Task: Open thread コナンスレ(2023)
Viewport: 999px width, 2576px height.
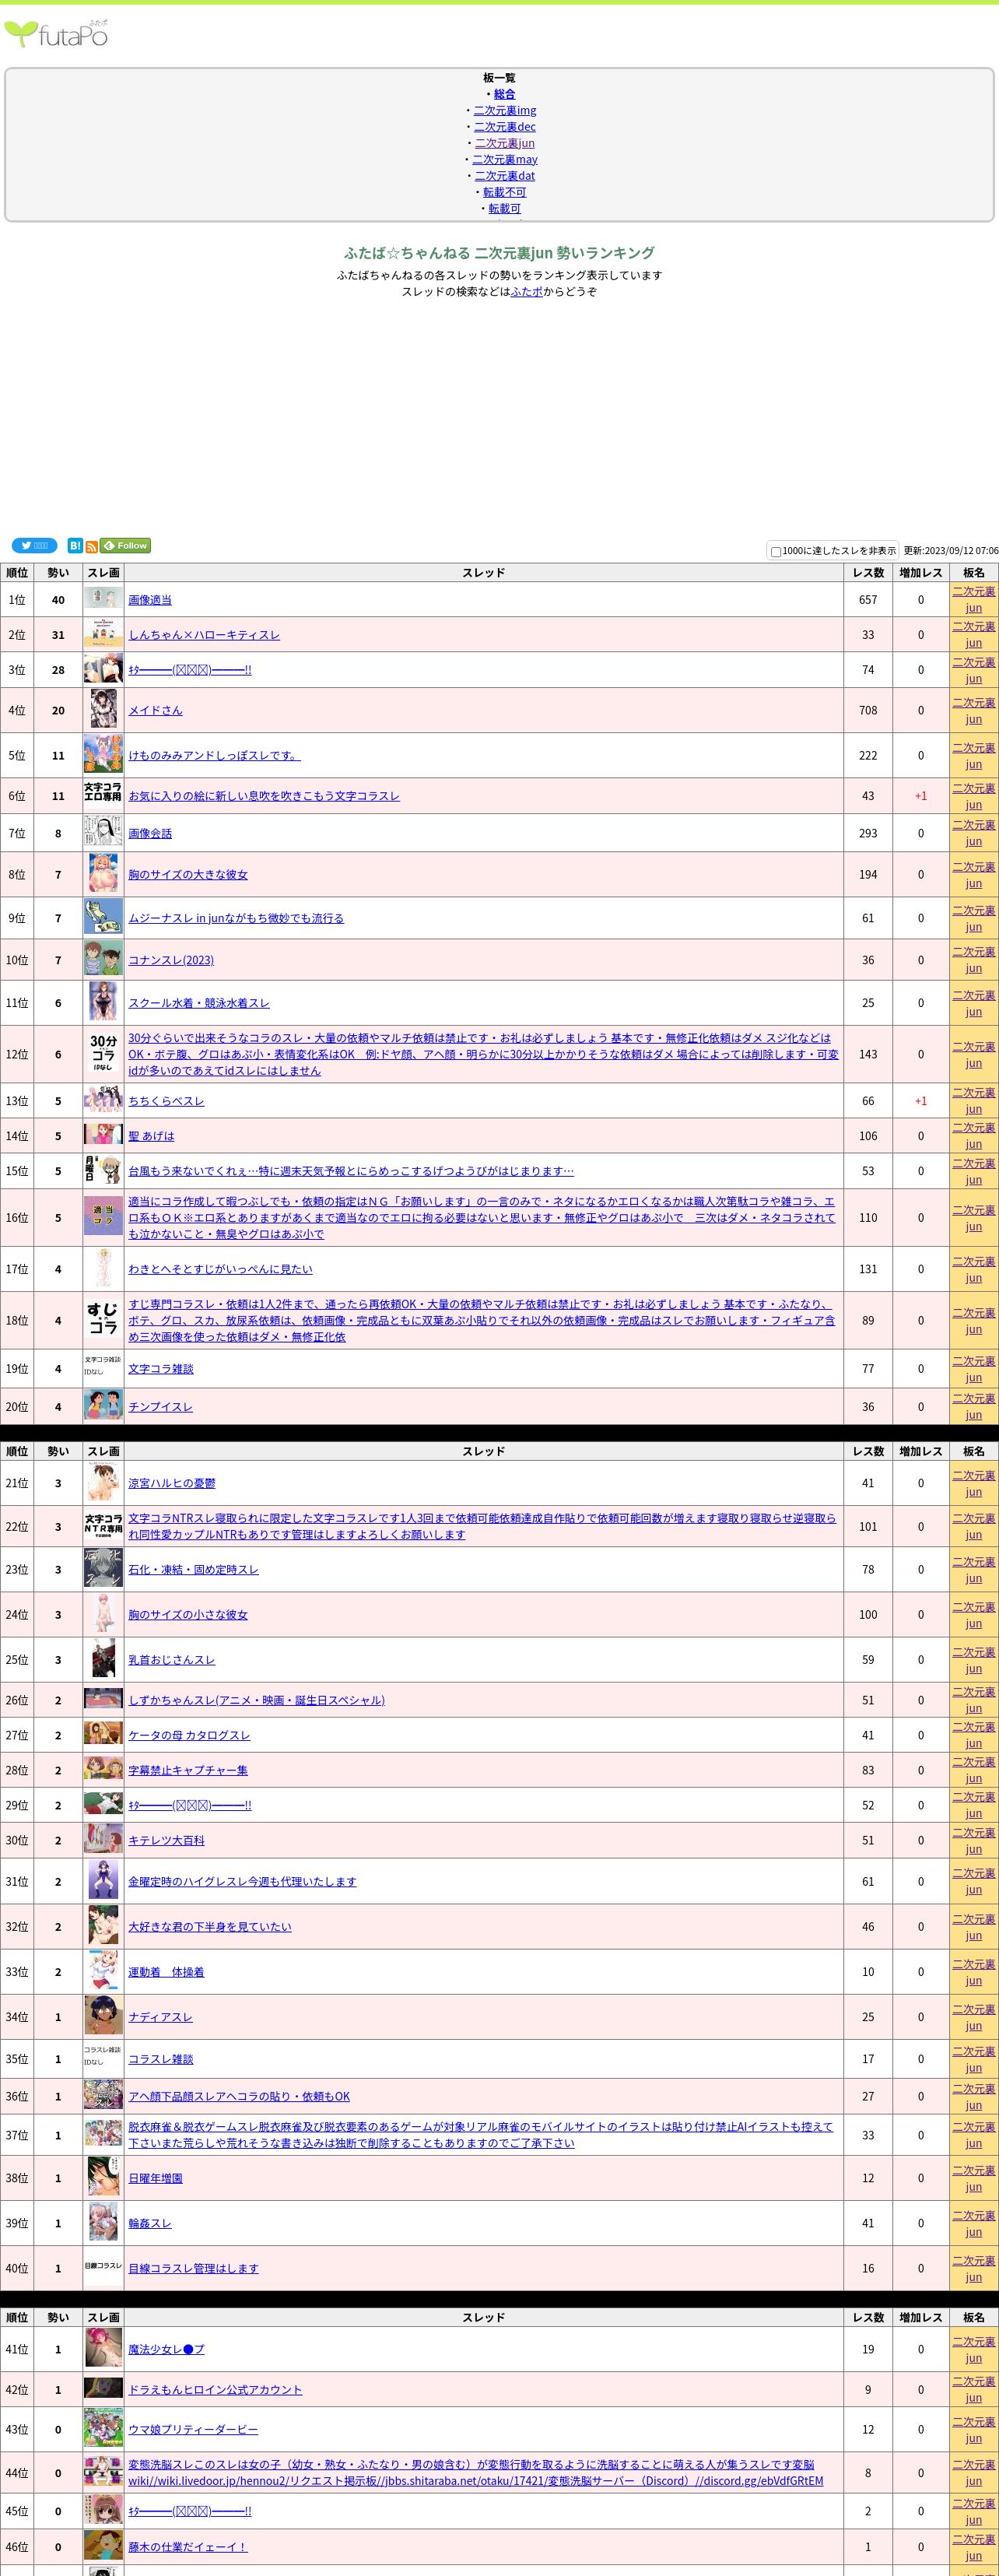Action: pyautogui.click(x=171, y=960)
